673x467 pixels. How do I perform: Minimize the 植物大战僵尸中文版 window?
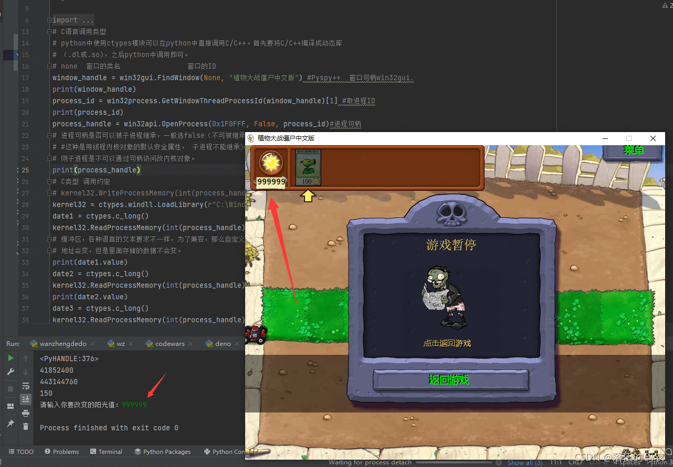(606, 138)
